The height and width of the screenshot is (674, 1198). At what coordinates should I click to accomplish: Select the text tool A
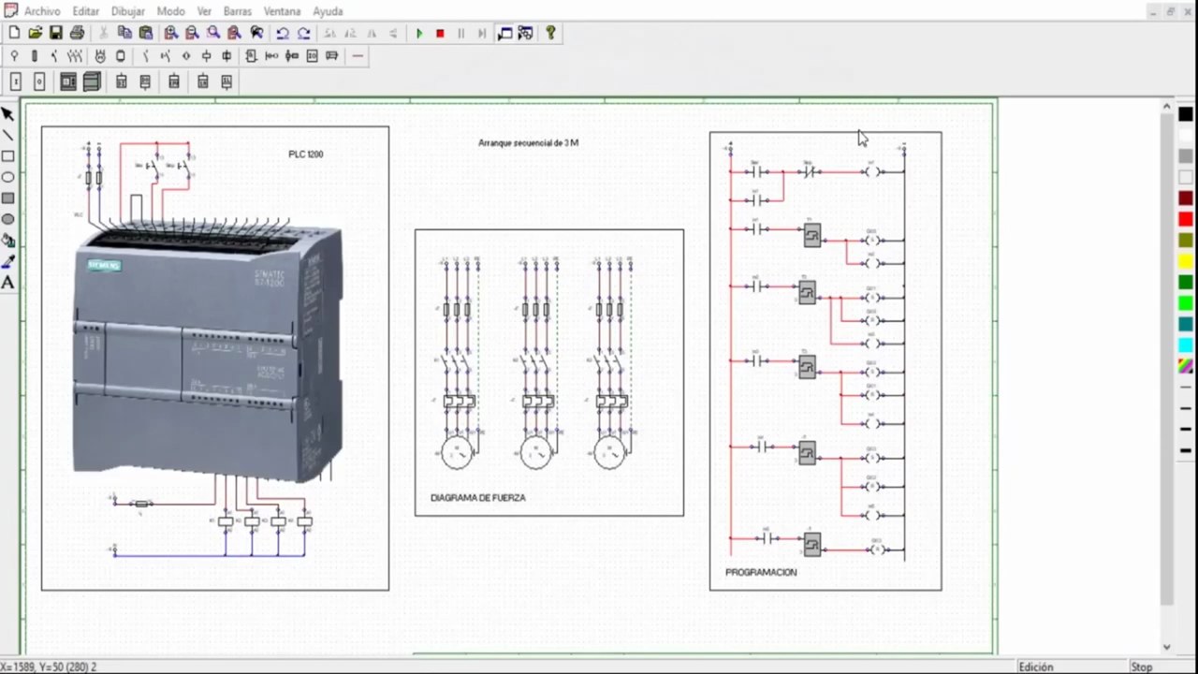click(x=7, y=282)
